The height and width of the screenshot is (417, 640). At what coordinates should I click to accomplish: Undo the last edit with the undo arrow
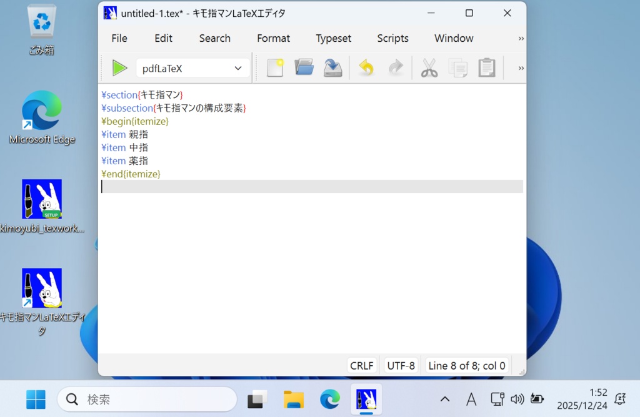[x=366, y=67]
